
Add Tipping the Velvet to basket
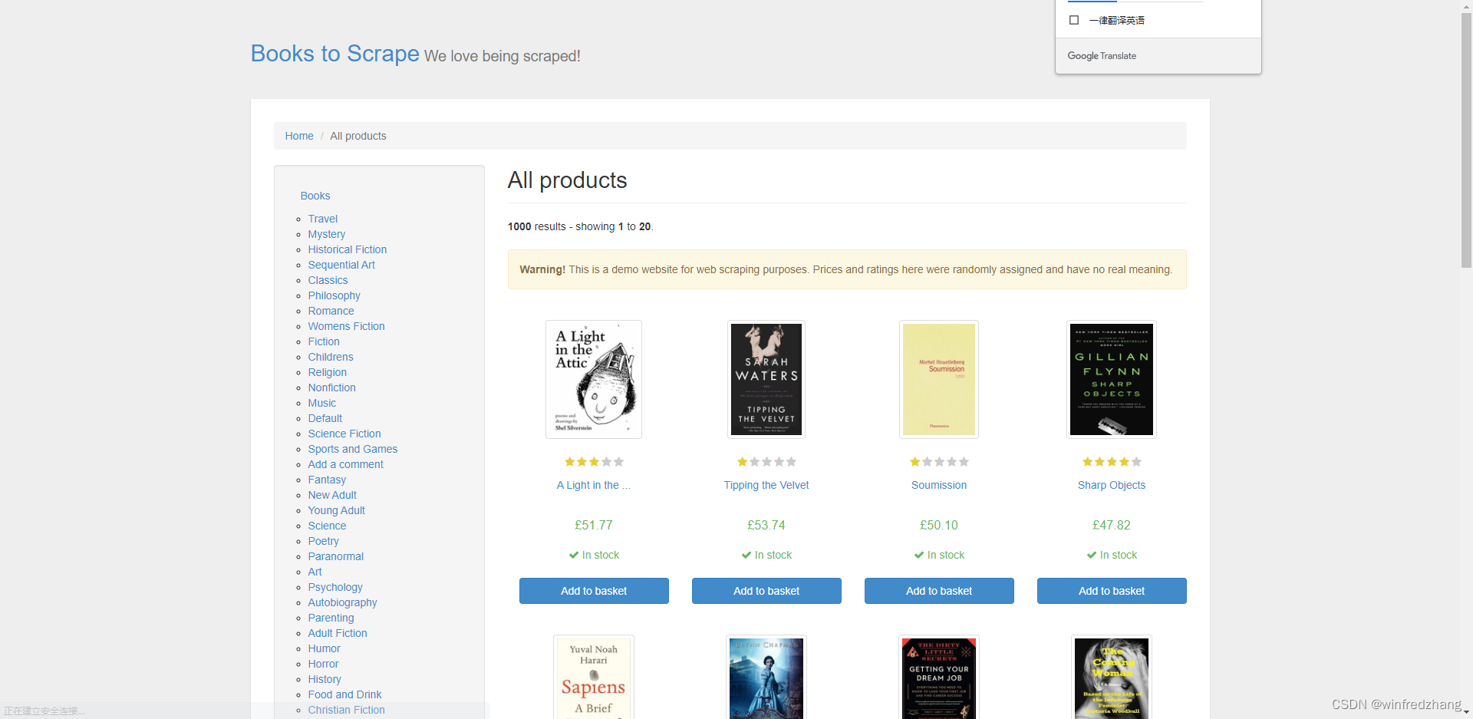766,591
